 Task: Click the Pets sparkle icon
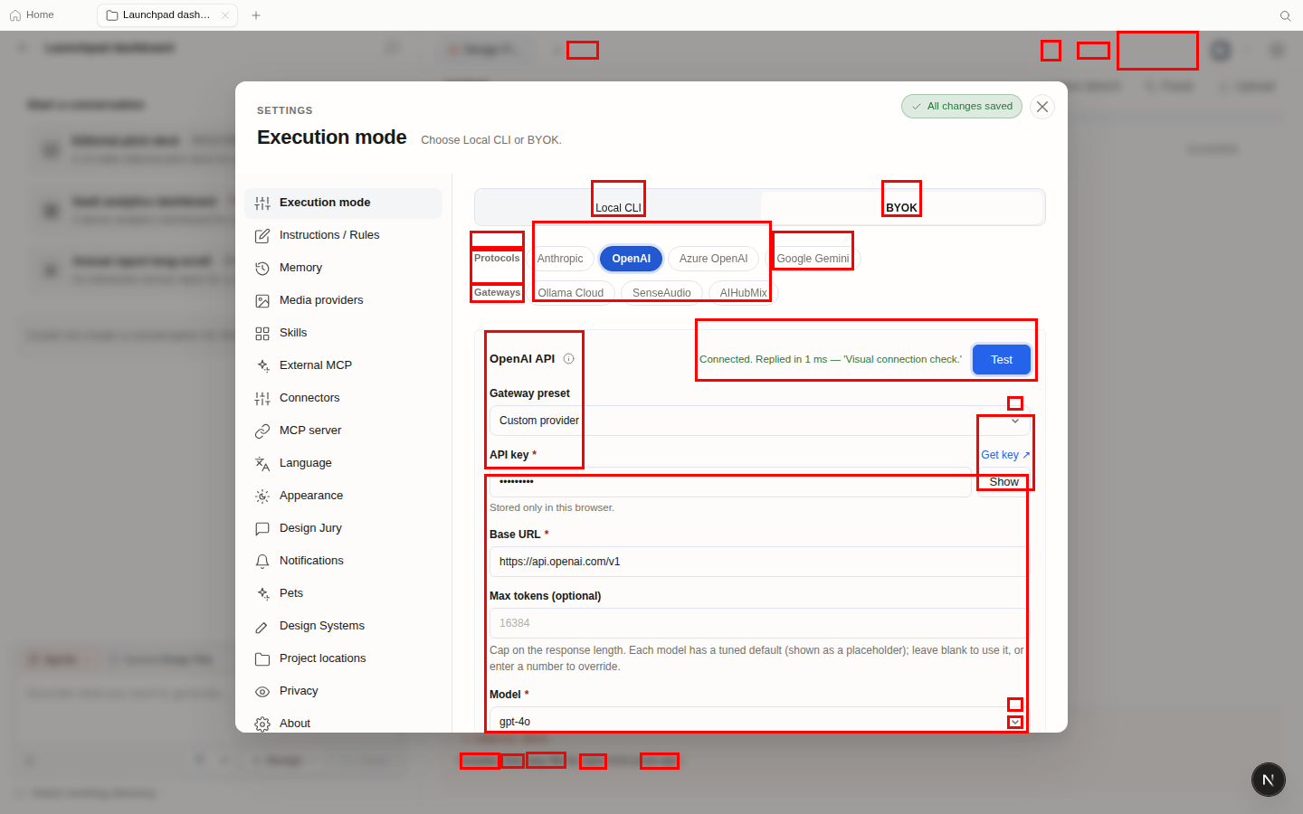262,594
